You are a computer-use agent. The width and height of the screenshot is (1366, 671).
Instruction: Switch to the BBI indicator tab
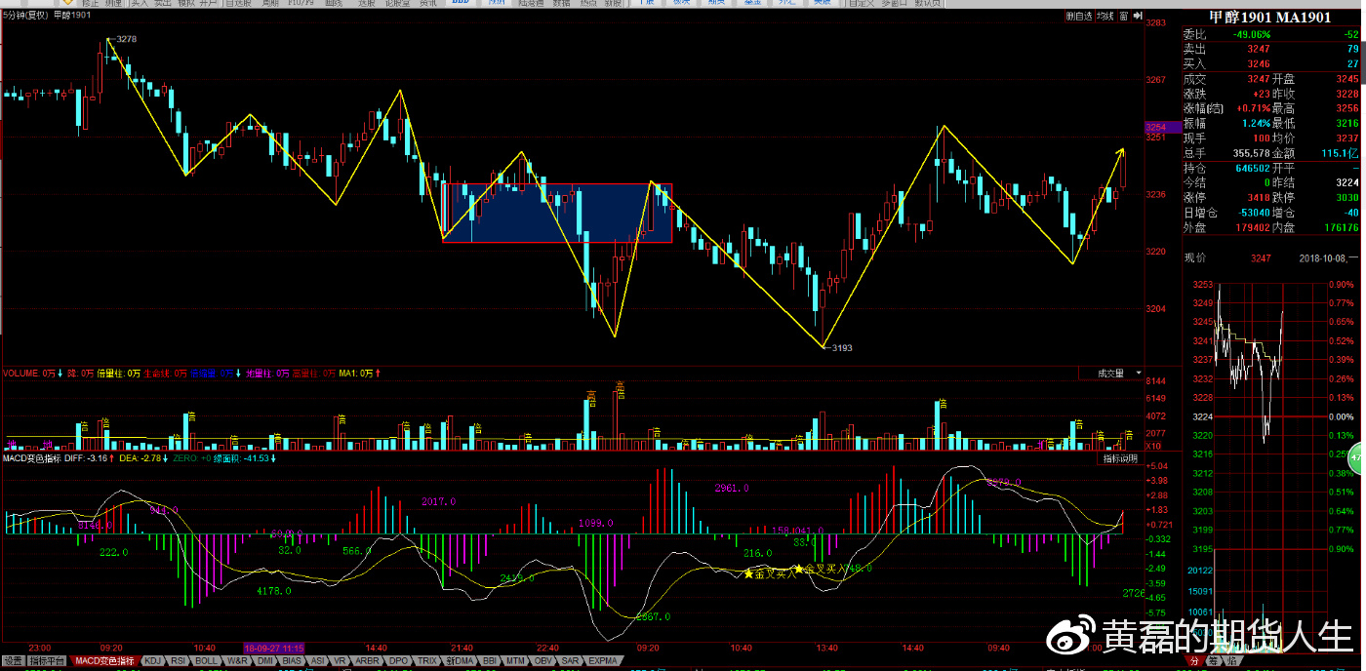490,661
